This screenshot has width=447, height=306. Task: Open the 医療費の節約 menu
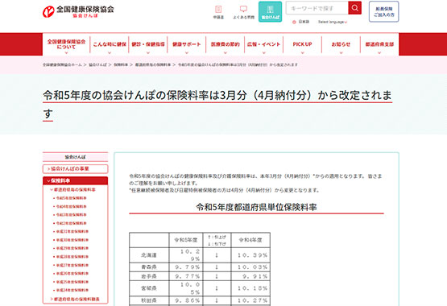pyautogui.click(x=226, y=44)
